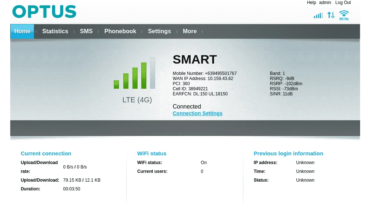
Task: Click the SMART operator name
Action: click(195, 60)
